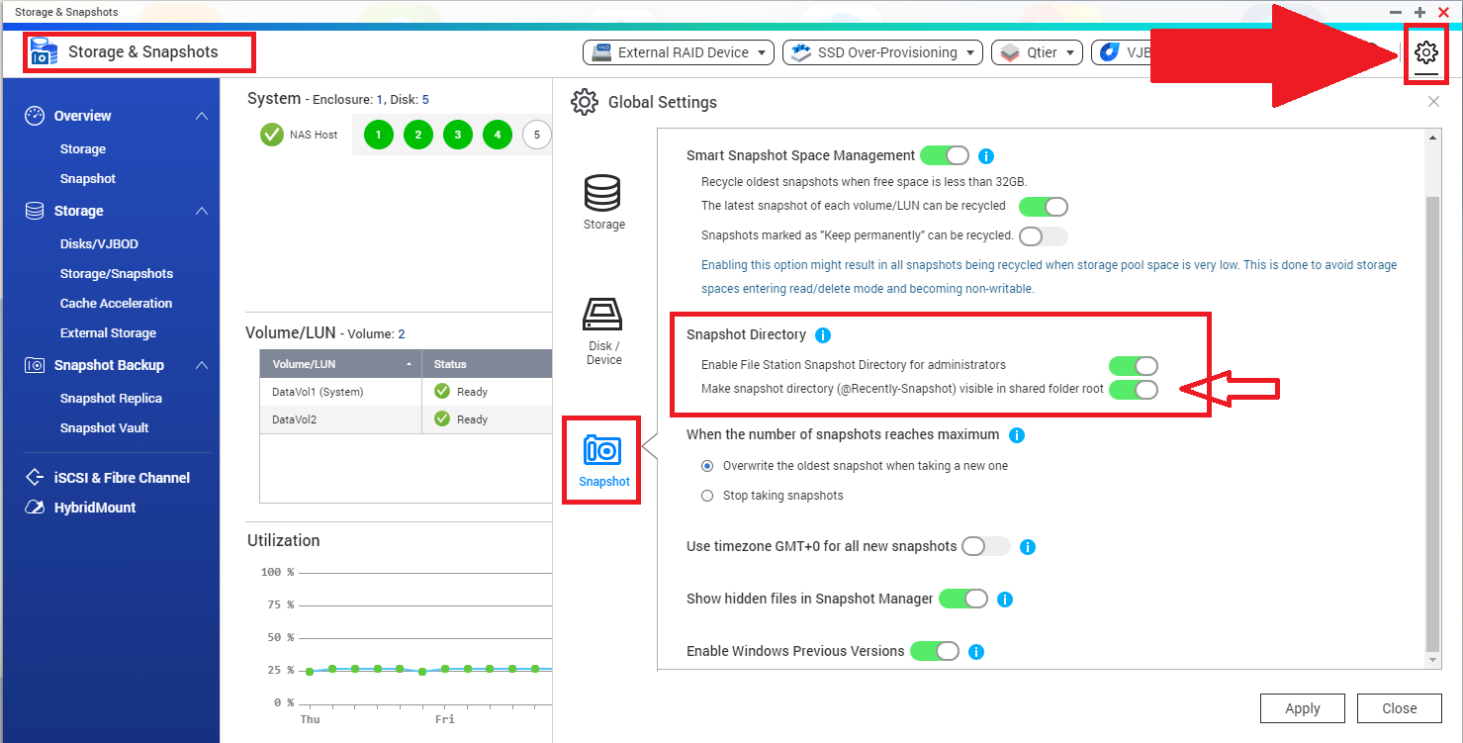Enable Use timezone GMT+0 for snapshots
The height and width of the screenshot is (743, 1463).
coord(985,546)
